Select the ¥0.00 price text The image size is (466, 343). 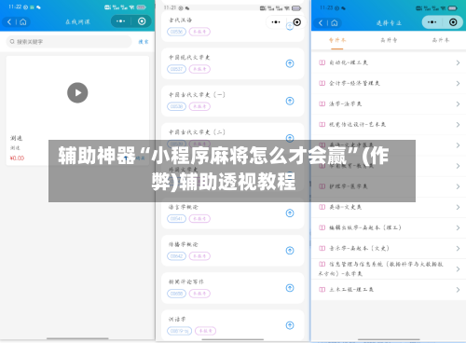[x=17, y=158]
